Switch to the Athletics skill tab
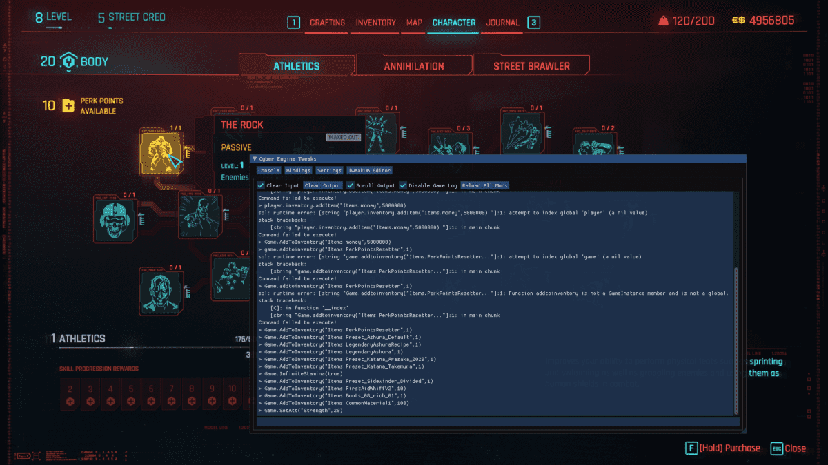The height and width of the screenshot is (465, 828). [297, 66]
